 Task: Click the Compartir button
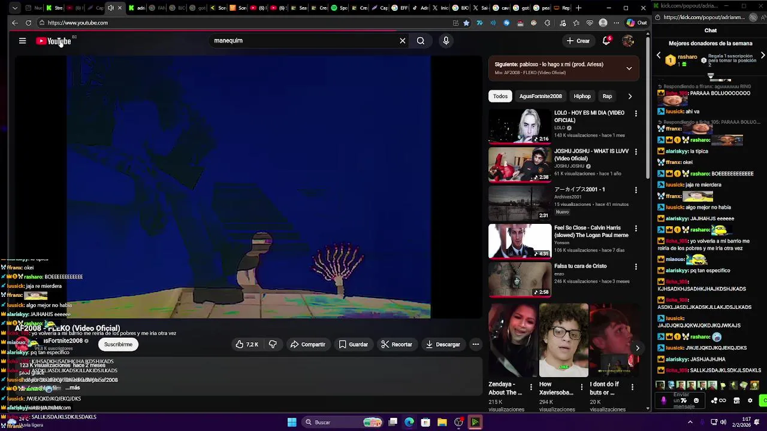[307, 344]
